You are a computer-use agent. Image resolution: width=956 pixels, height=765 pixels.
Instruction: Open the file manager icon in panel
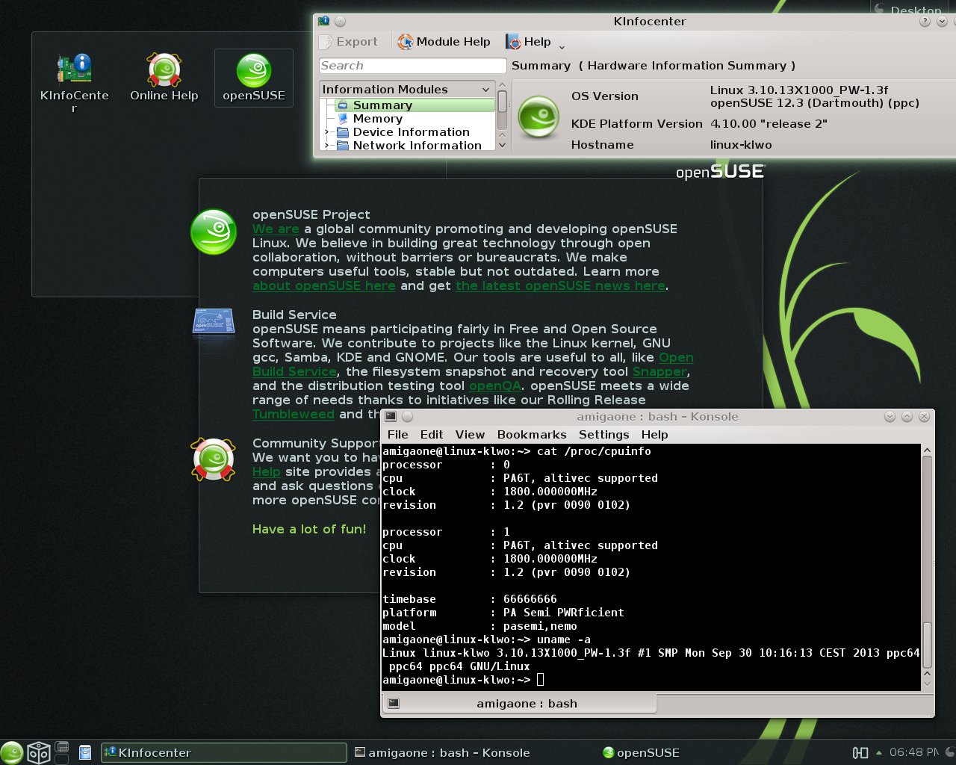(x=85, y=752)
